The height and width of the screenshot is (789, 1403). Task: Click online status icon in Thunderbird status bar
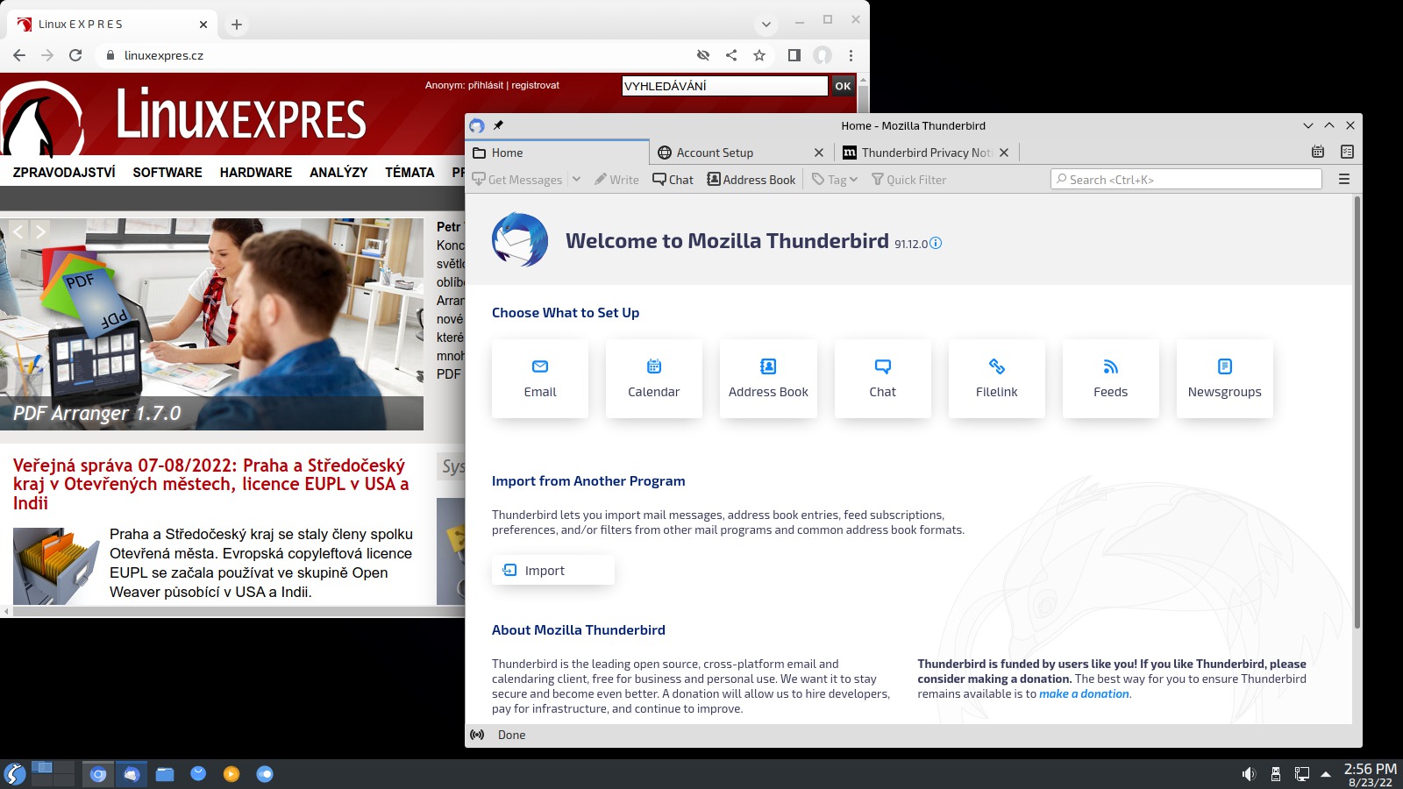pyautogui.click(x=477, y=735)
